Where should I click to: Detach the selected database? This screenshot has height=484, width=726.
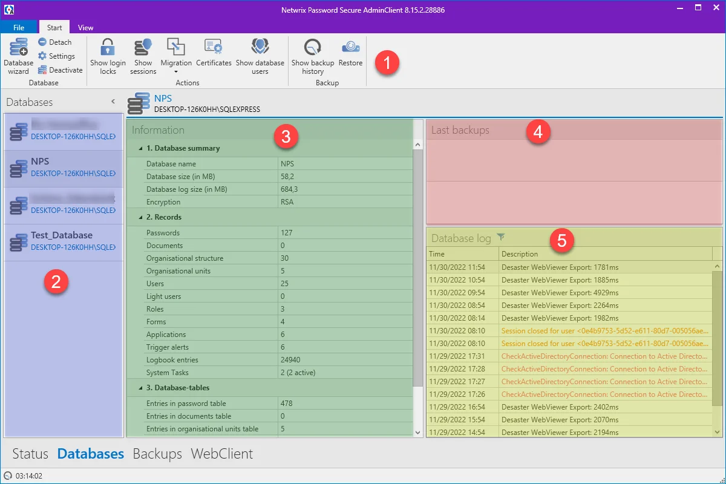coord(54,42)
